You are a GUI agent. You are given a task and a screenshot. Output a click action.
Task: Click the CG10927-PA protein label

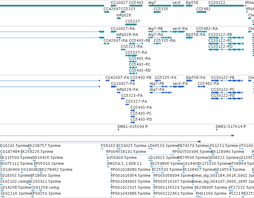pyautogui.click(x=123, y=84)
